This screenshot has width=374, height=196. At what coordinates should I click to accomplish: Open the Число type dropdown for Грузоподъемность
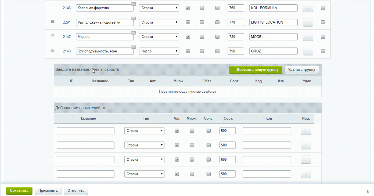pos(159,51)
